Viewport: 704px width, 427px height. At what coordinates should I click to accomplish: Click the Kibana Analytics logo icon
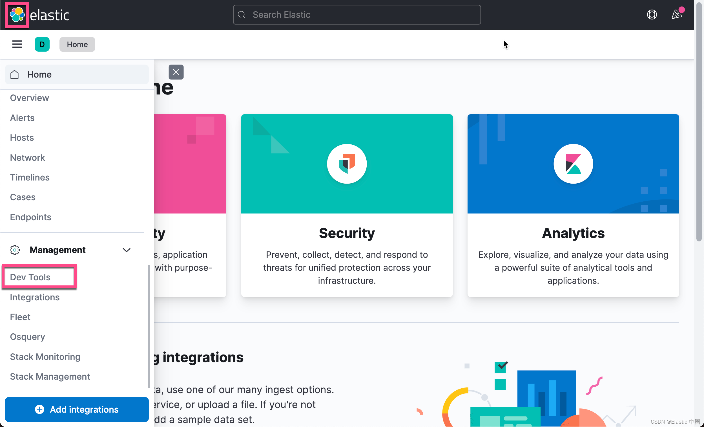[x=573, y=164]
